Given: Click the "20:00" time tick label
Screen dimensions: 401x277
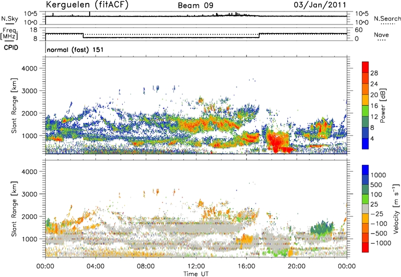Looking at the screenshot, I should (x=296, y=266).
